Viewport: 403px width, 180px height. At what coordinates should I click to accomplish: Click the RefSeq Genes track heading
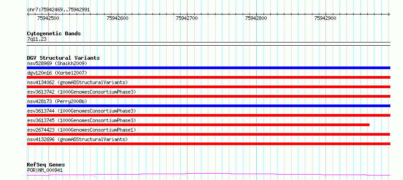[46, 165]
